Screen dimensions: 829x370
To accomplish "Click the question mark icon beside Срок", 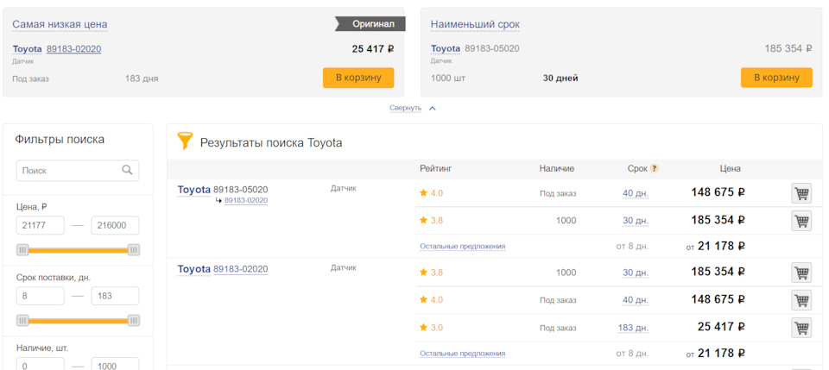I will (x=654, y=168).
